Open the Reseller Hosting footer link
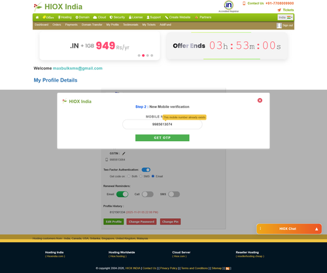The height and width of the screenshot is (273, 327). click(247, 253)
